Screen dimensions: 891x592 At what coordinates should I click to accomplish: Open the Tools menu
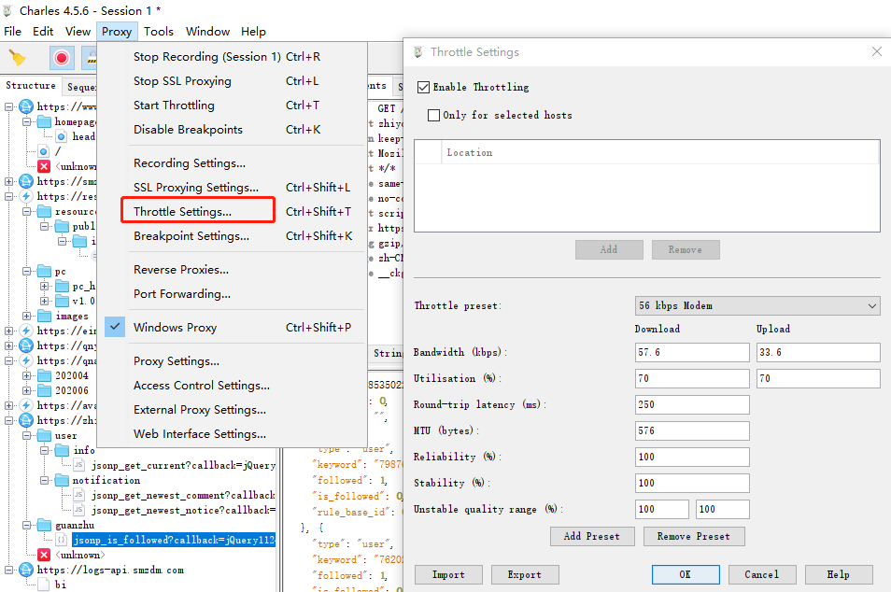pyautogui.click(x=159, y=31)
